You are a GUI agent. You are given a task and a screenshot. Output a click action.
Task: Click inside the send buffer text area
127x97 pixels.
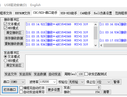pyautogui.click(x=76, y=63)
